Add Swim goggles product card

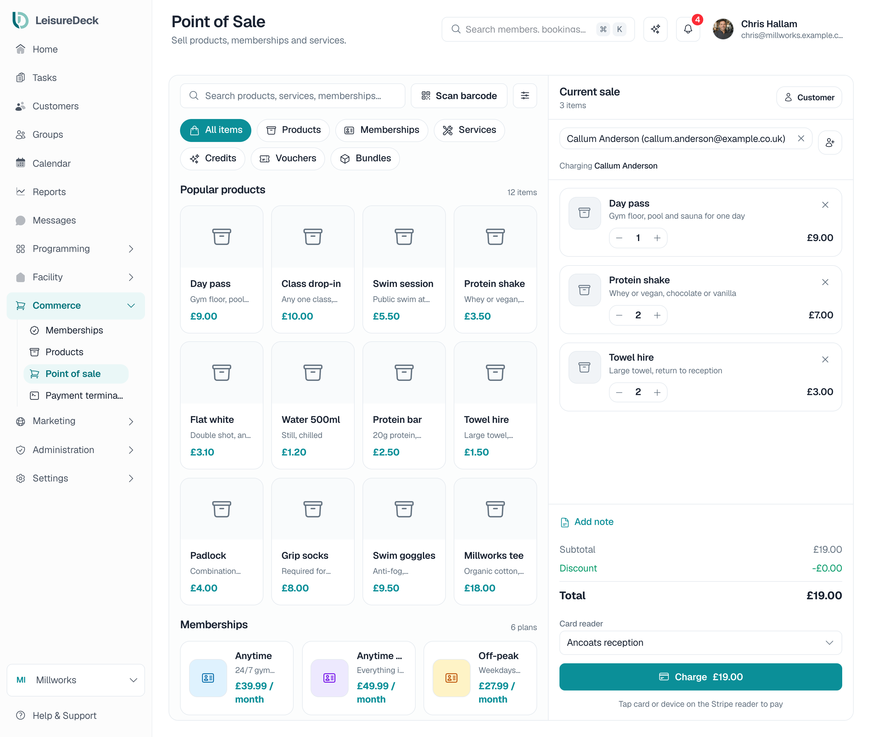[x=404, y=541]
